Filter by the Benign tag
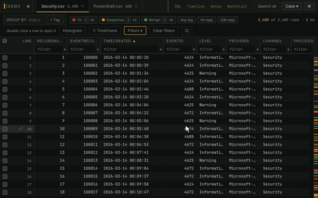 (159, 20)
